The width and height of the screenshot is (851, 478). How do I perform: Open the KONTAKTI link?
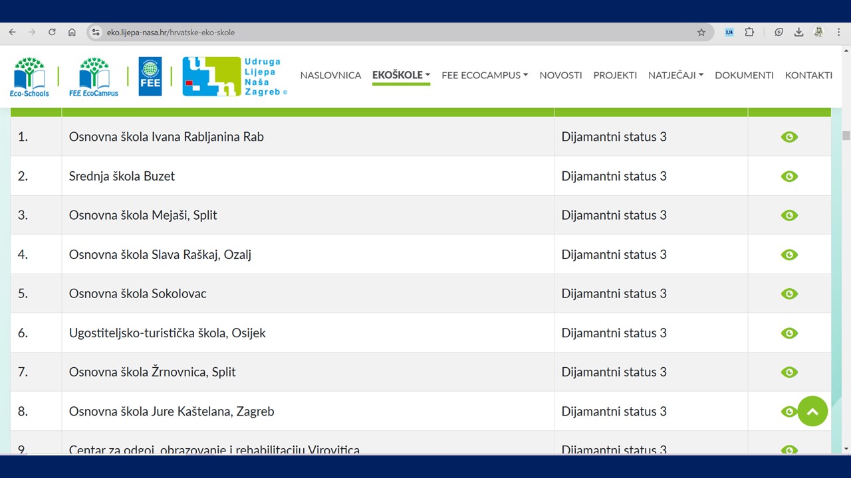coord(808,75)
